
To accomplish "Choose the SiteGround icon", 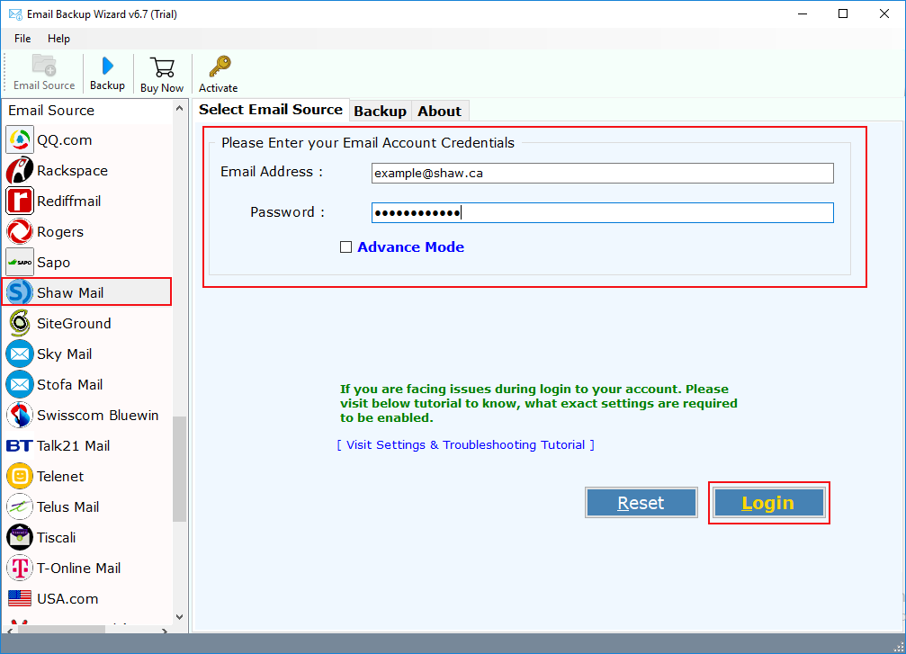I will click(x=20, y=323).
